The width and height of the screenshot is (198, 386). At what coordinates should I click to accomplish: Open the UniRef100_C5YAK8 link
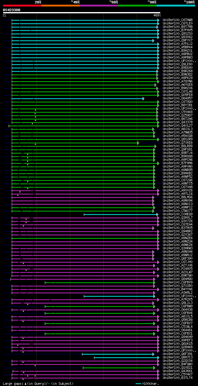[178, 112]
